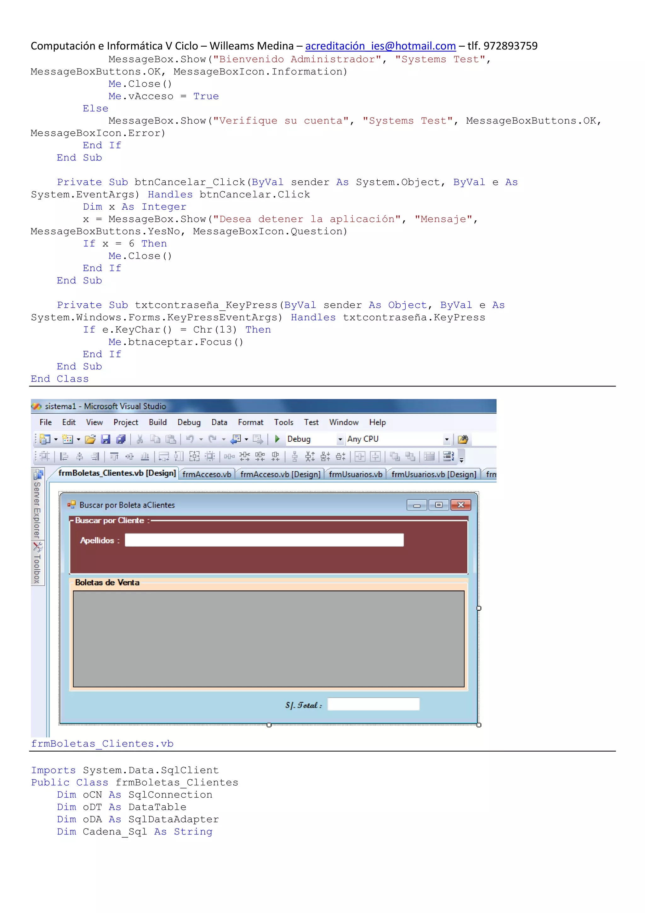Click the Save floppy disk icon
Screen dimensions: 645x913
click(x=105, y=439)
